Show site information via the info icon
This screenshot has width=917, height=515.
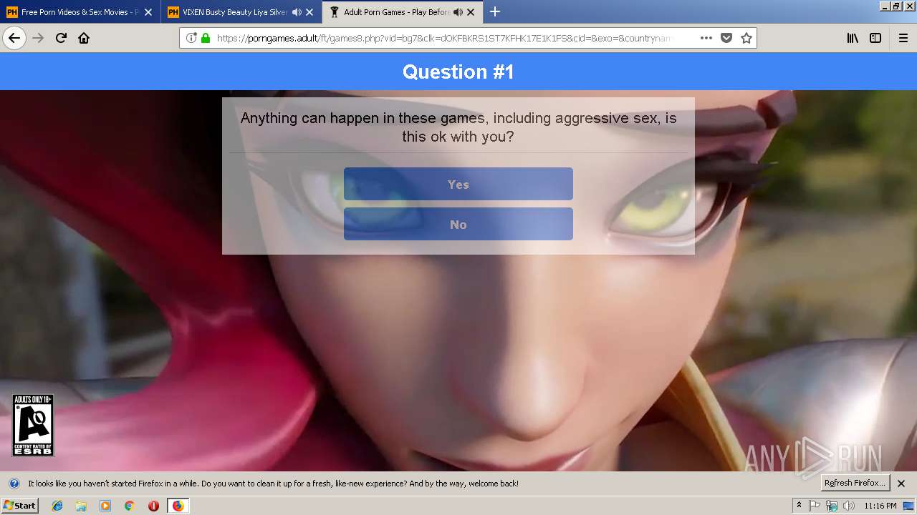point(191,38)
